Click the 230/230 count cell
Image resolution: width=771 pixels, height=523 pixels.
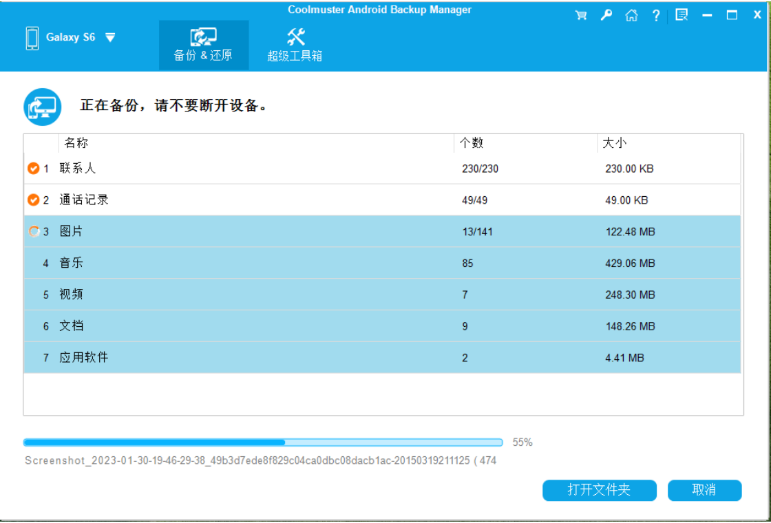click(x=480, y=169)
